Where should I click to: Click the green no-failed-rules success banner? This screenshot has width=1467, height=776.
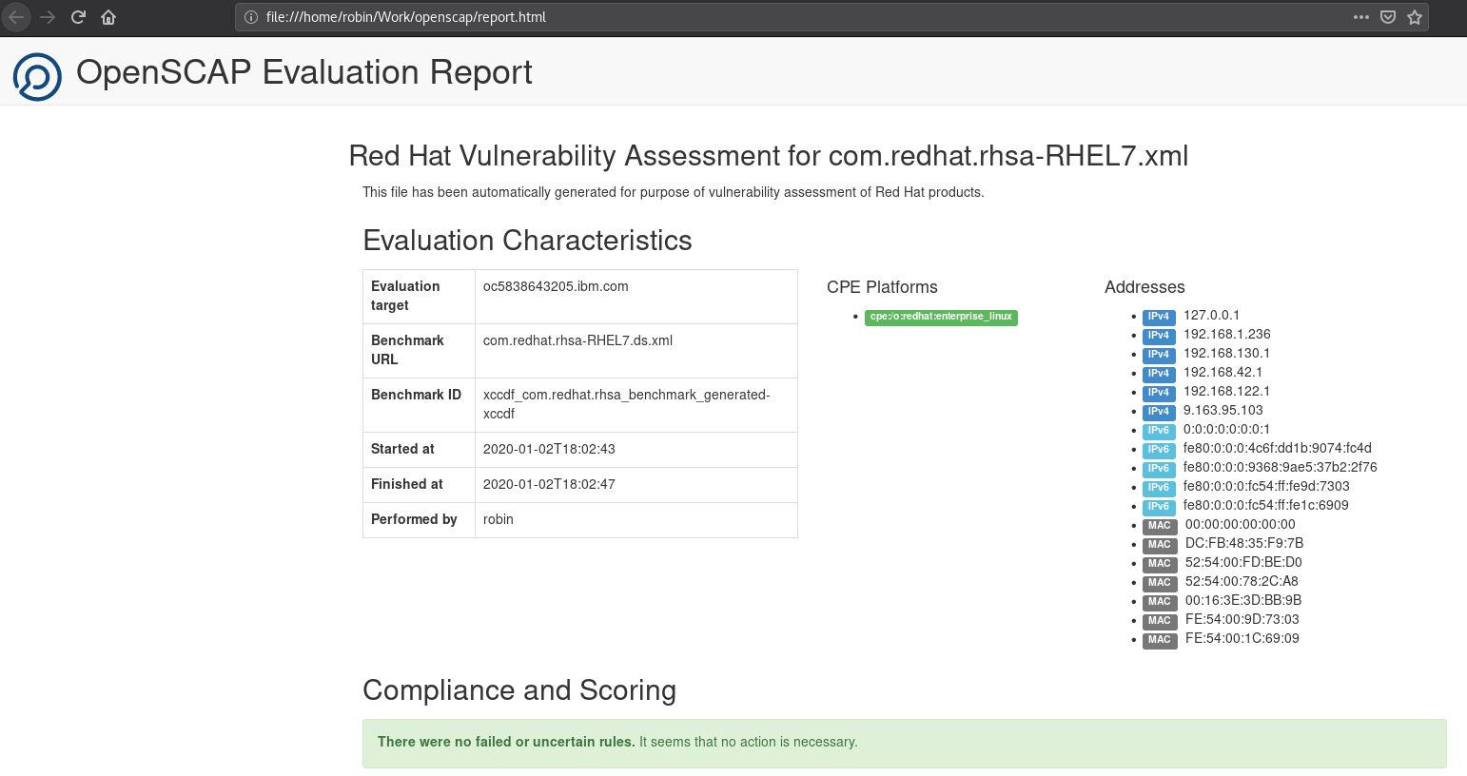(904, 742)
